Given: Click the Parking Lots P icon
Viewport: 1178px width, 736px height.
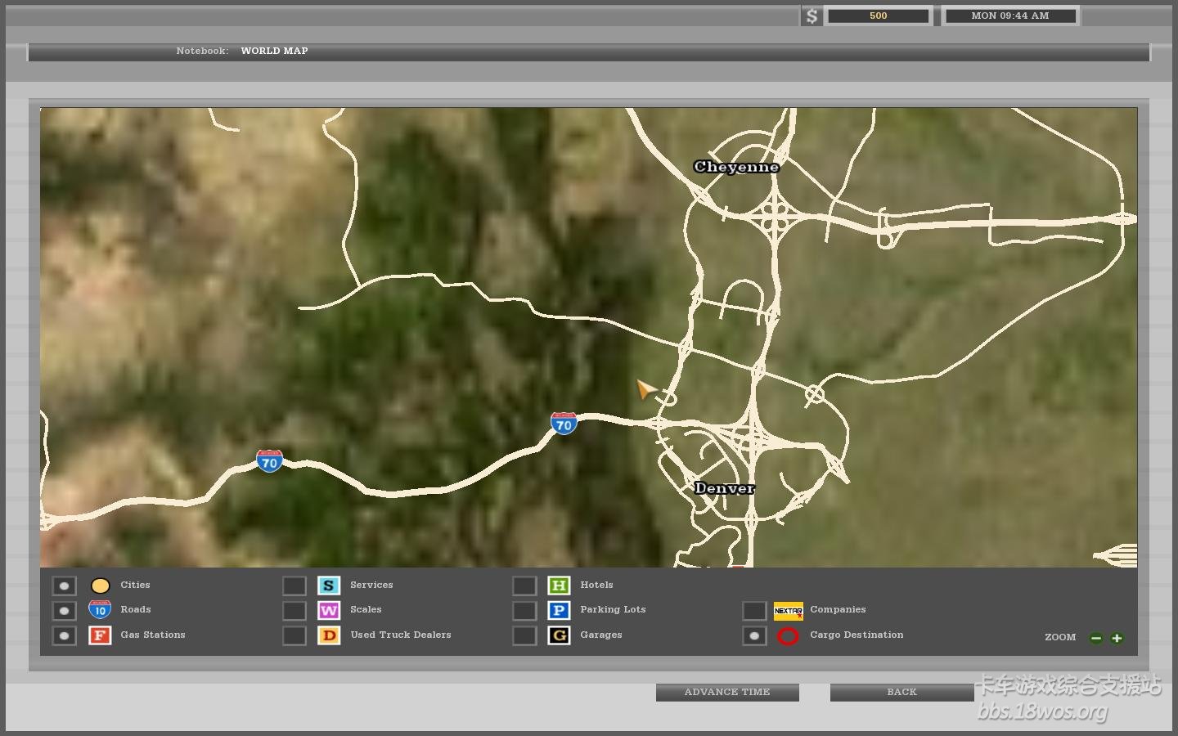Looking at the screenshot, I should pos(559,611).
